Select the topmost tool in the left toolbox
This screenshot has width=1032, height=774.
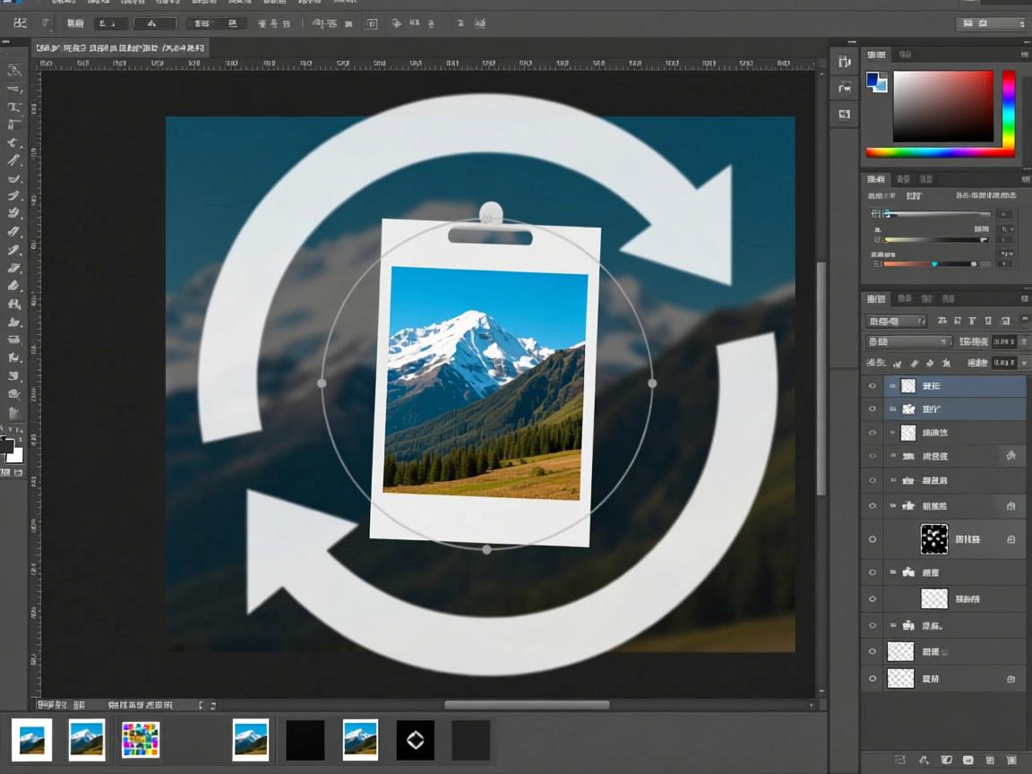point(14,70)
